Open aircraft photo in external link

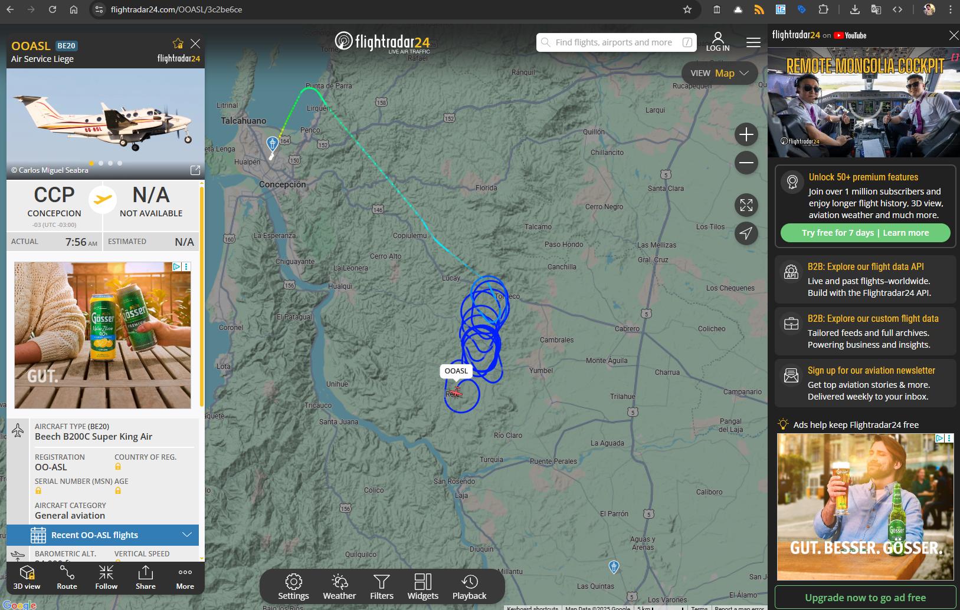click(x=195, y=170)
